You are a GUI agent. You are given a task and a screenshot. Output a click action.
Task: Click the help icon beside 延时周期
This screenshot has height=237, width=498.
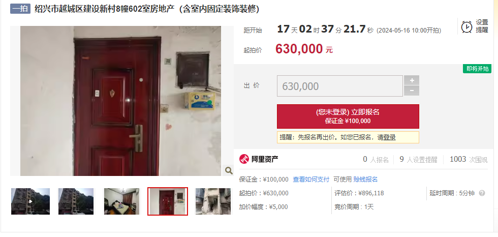click(x=482, y=193)
